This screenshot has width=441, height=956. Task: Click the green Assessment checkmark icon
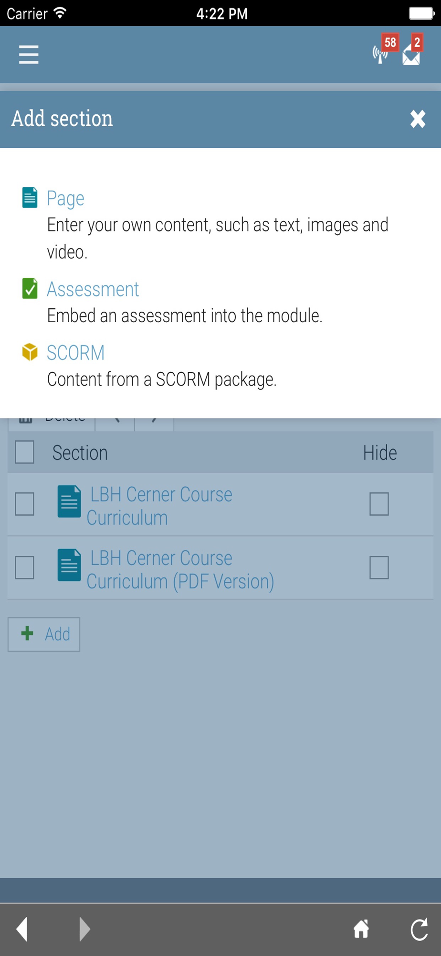pos(30,288)
